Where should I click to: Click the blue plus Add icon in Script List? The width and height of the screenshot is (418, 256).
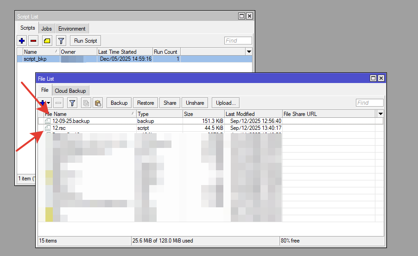(22, 41)
